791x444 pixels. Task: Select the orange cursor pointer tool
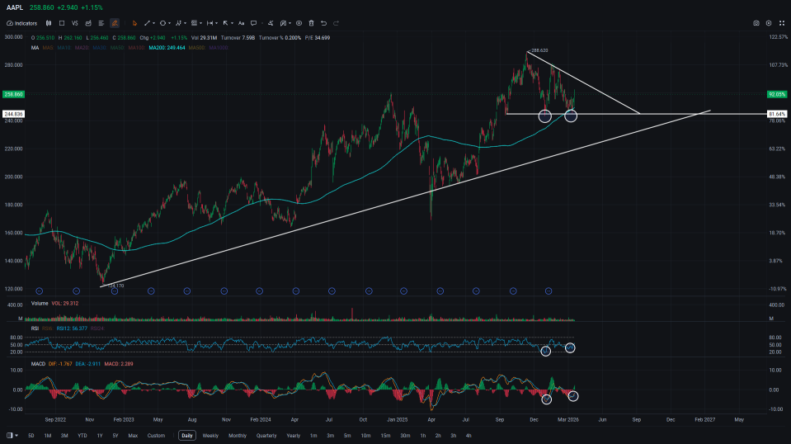click(x=134, y=23)
